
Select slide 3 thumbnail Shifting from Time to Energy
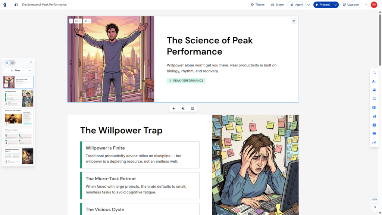coord(18,118)
